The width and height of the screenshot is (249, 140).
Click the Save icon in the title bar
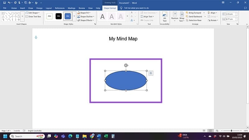pyautogui.click(x=4, y=2)
